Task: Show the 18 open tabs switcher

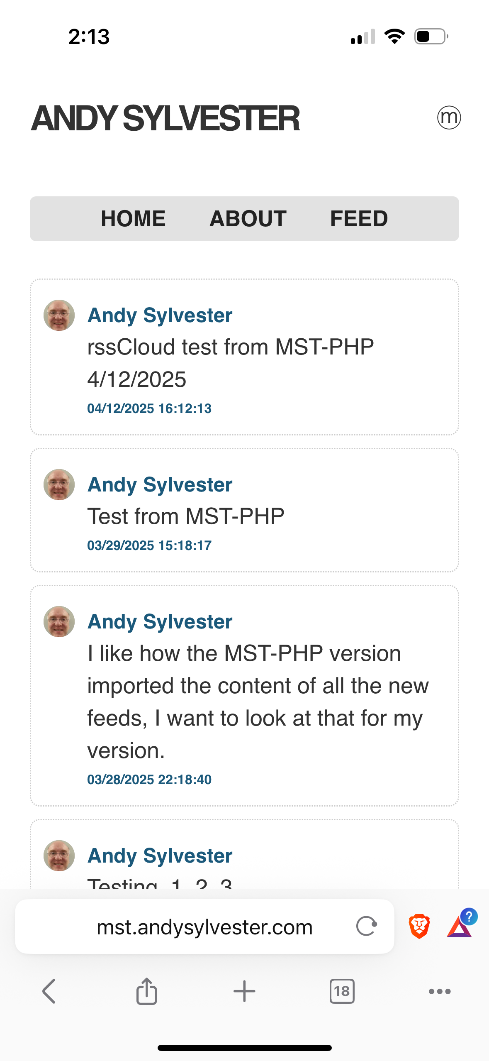Action: [x=342, y=991]
